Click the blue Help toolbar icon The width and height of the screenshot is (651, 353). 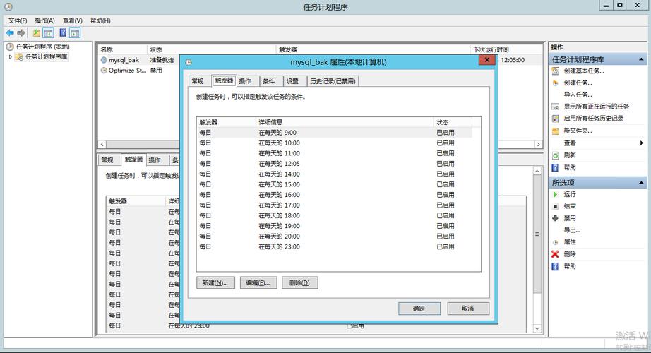pos(63,32)
